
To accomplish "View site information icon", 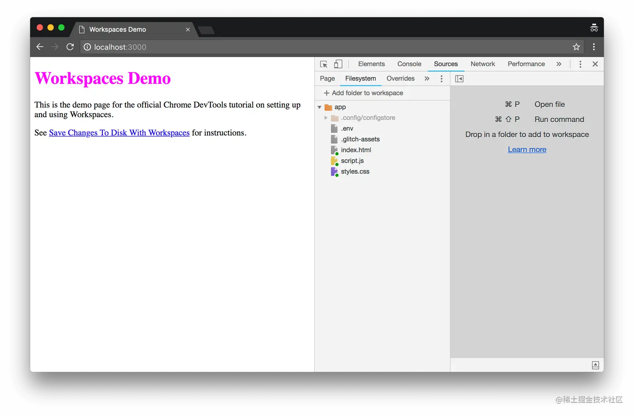I will click(87, 47).
